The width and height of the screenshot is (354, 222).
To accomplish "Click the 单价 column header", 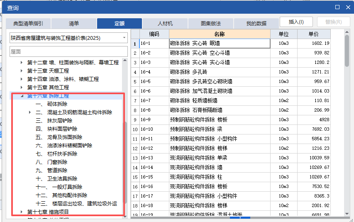I will click(x=314, y=34).
